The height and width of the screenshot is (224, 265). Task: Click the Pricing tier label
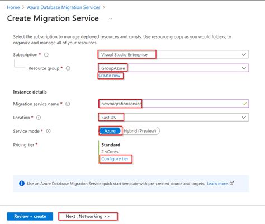(23, 145)
